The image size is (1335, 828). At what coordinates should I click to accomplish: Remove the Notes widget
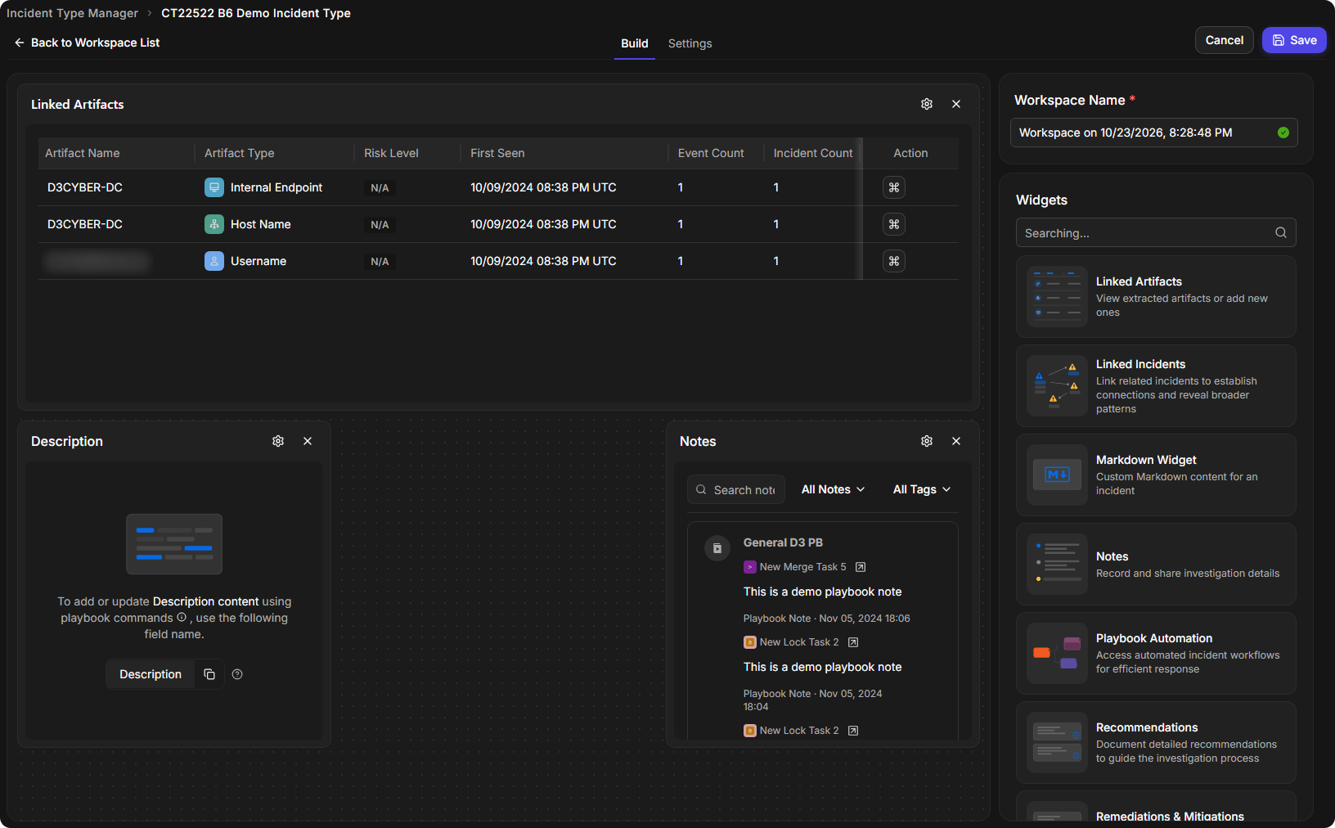pos(956,441)
